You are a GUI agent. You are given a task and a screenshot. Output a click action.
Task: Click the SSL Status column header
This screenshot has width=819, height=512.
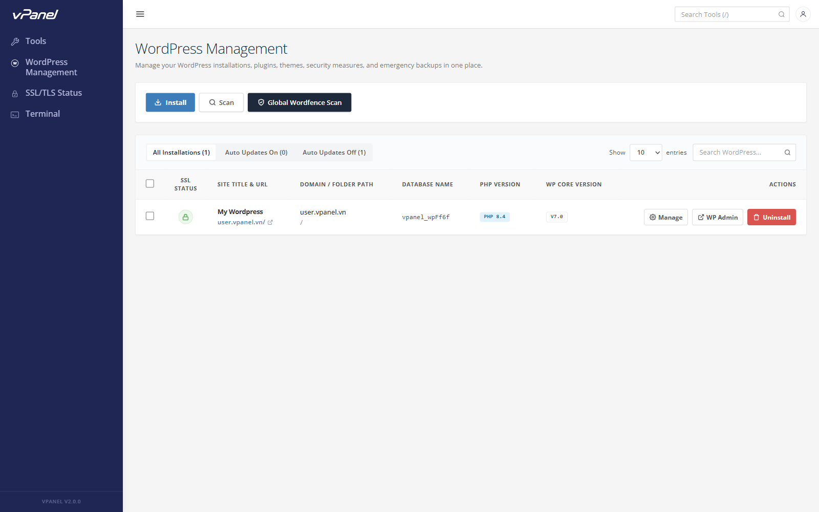pos(185,184)
